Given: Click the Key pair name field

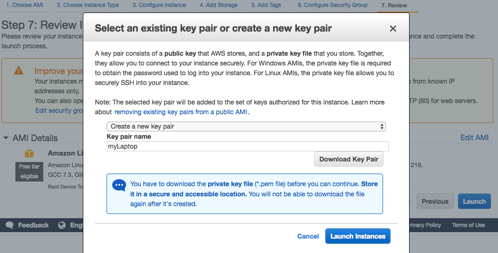Looking at the screenshot, I should tap(248, 146).
